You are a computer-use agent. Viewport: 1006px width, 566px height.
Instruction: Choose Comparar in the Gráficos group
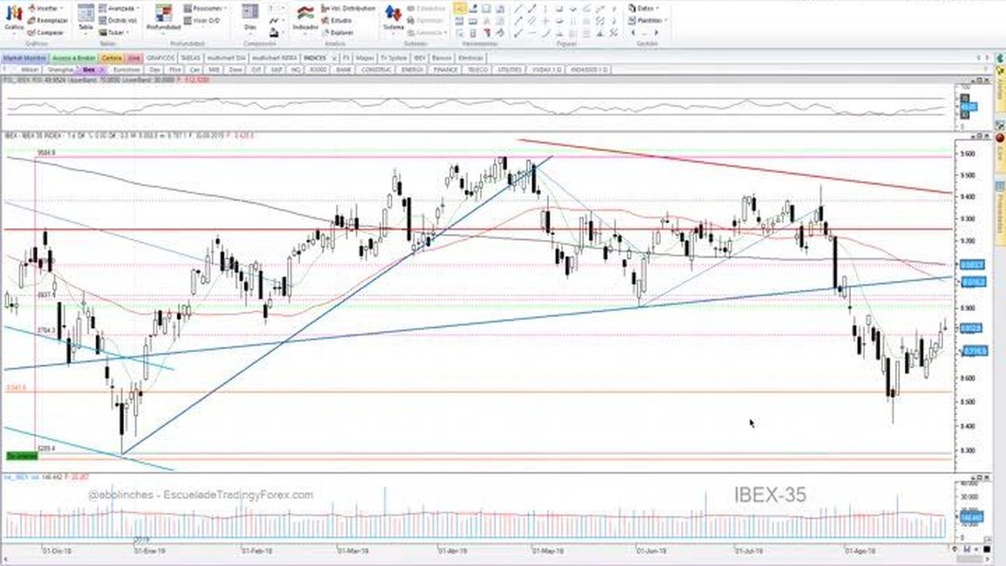click(x=46, y=33)
